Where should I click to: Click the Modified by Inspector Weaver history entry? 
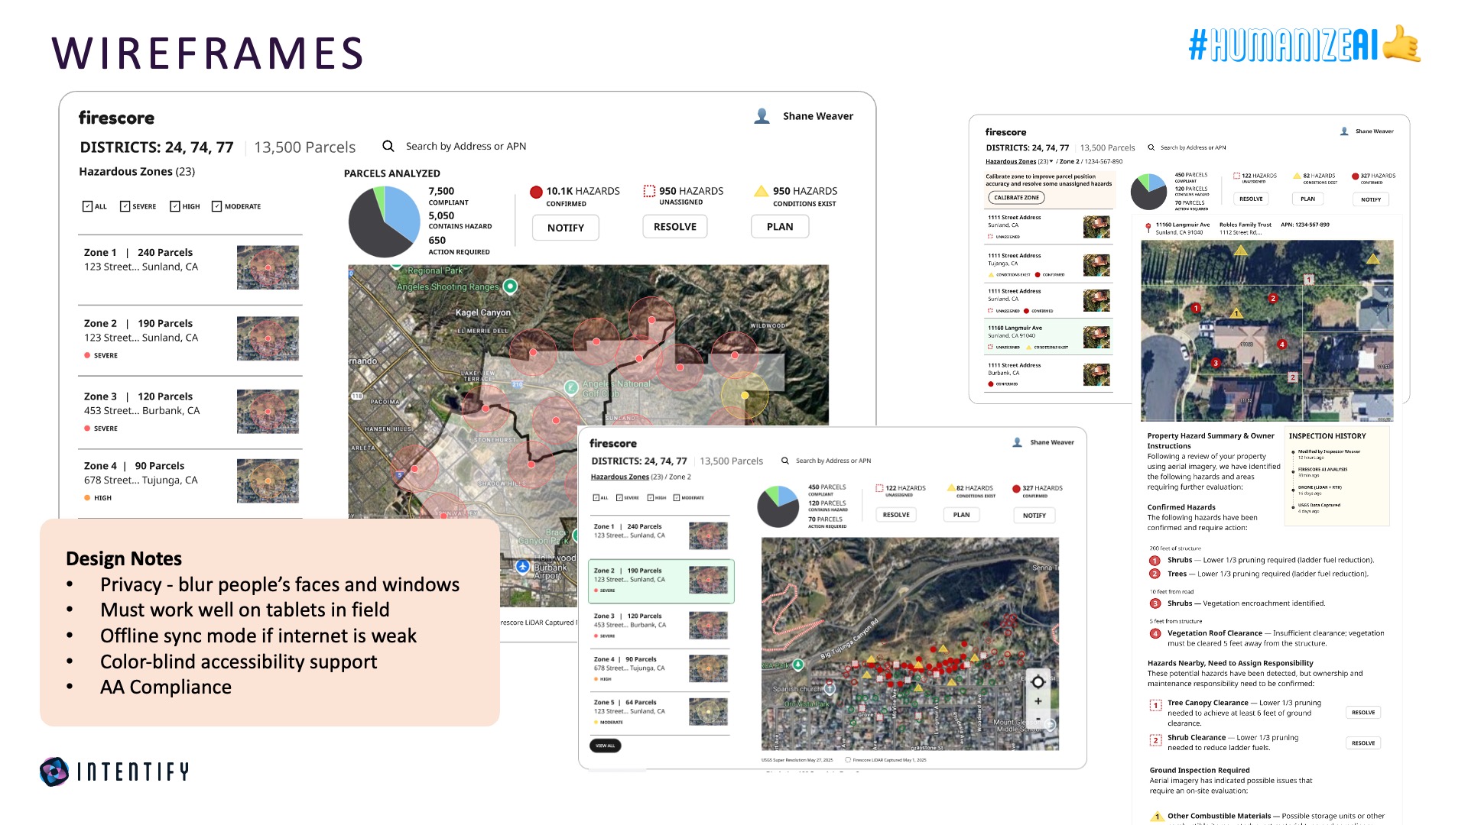click(x=1329, y=454)
